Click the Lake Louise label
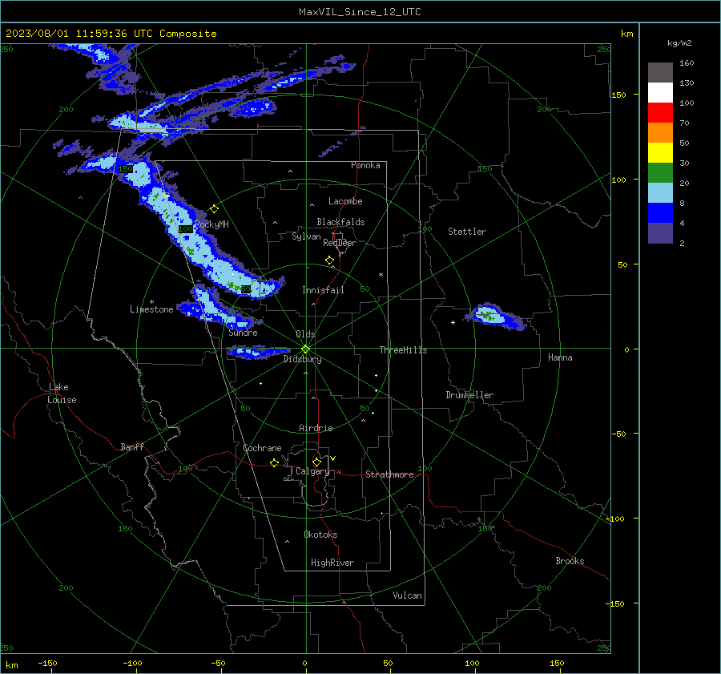Image resolution: width=721 pixels, height=674 pixels. 62,394
